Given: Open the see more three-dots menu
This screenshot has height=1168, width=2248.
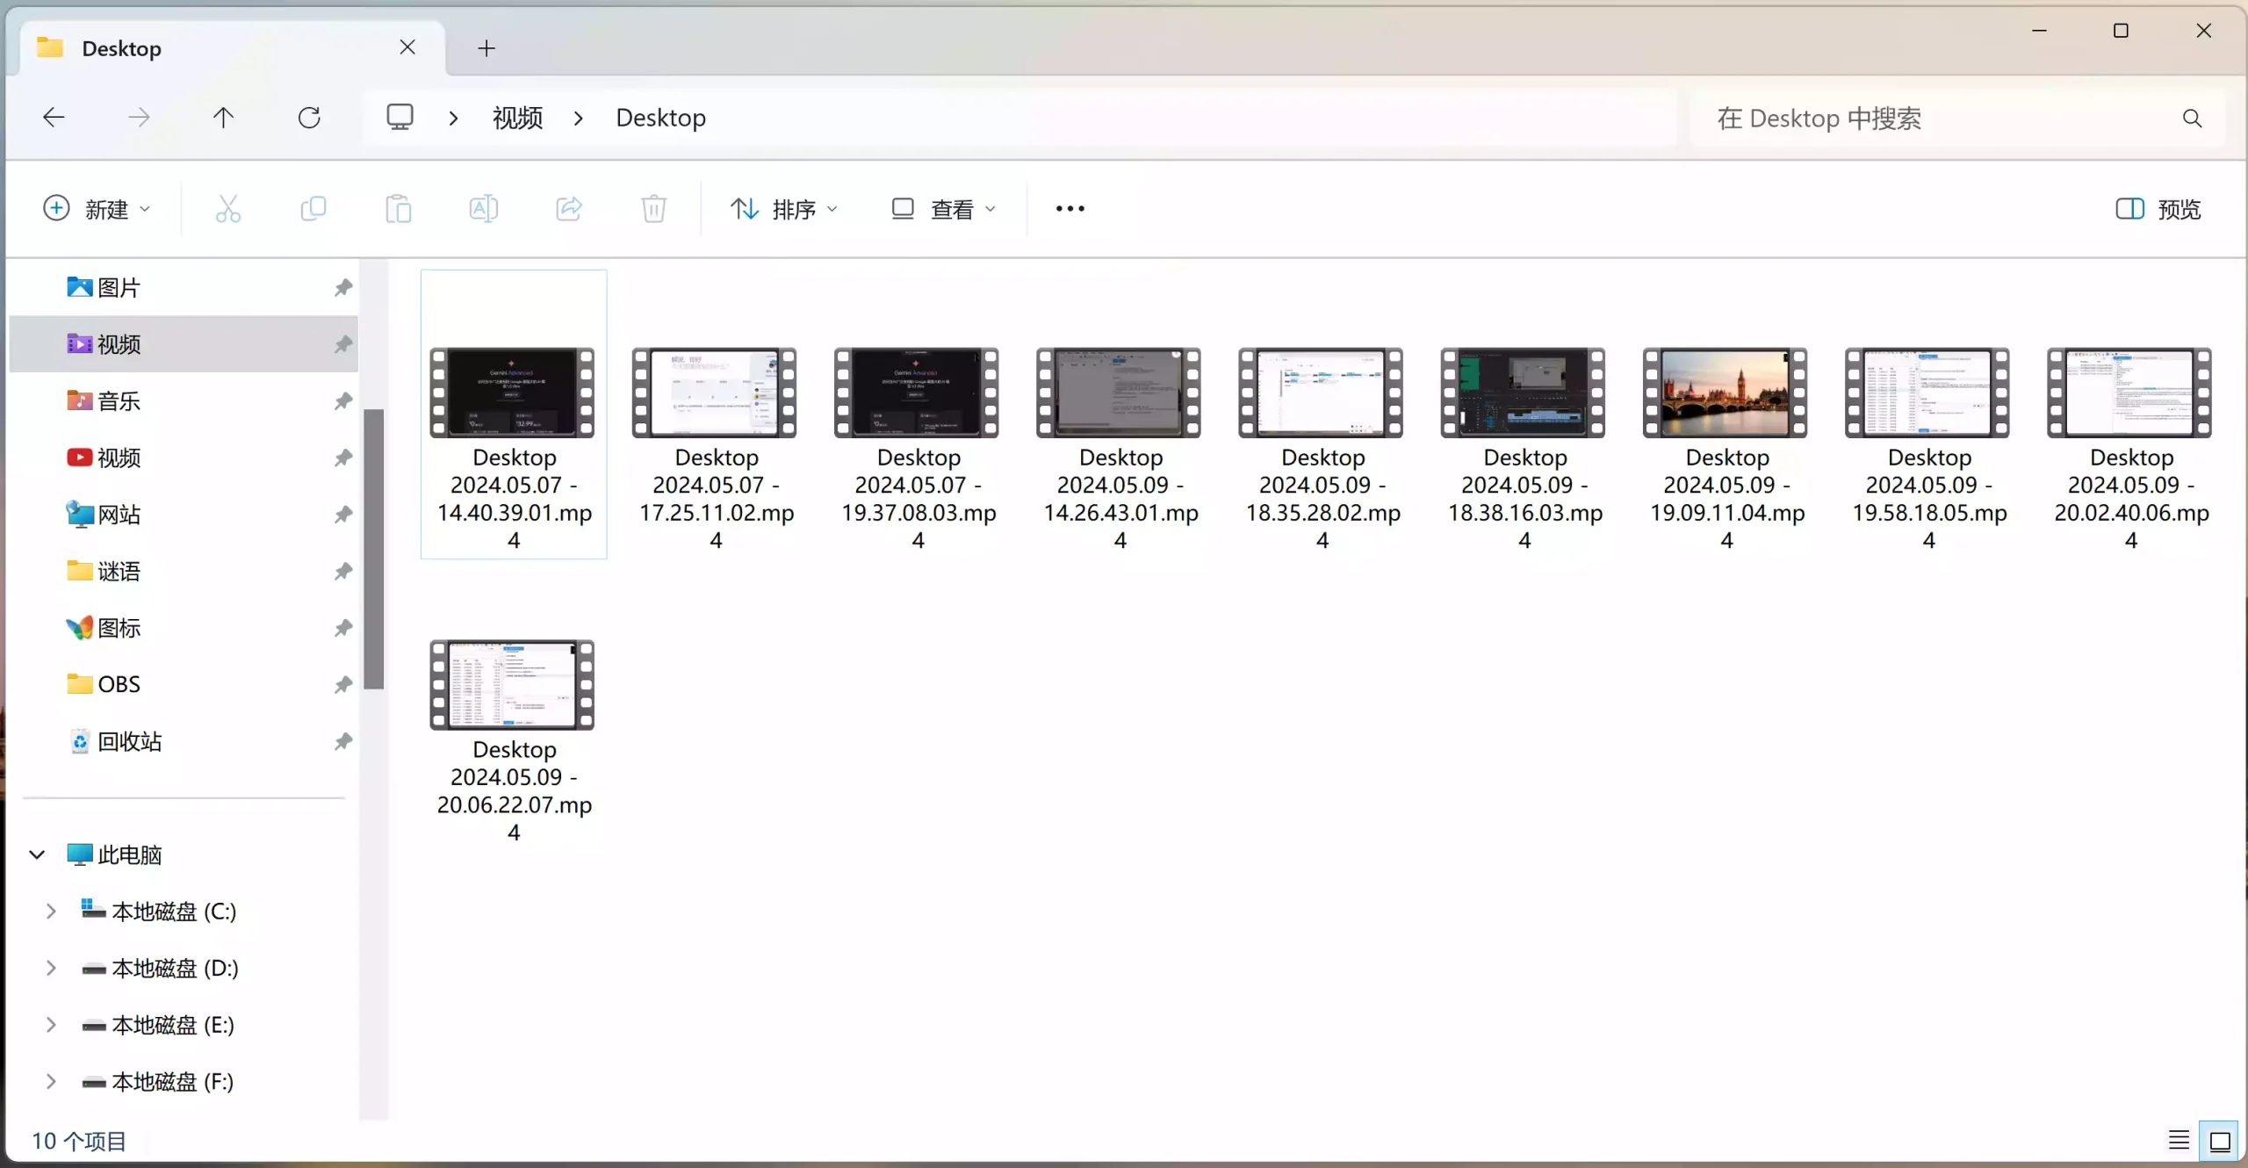Looking at the screenshot, I should tap(1070, 209).
